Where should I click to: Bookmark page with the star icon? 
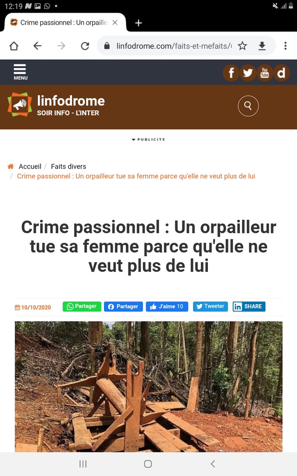coord(242,46)
